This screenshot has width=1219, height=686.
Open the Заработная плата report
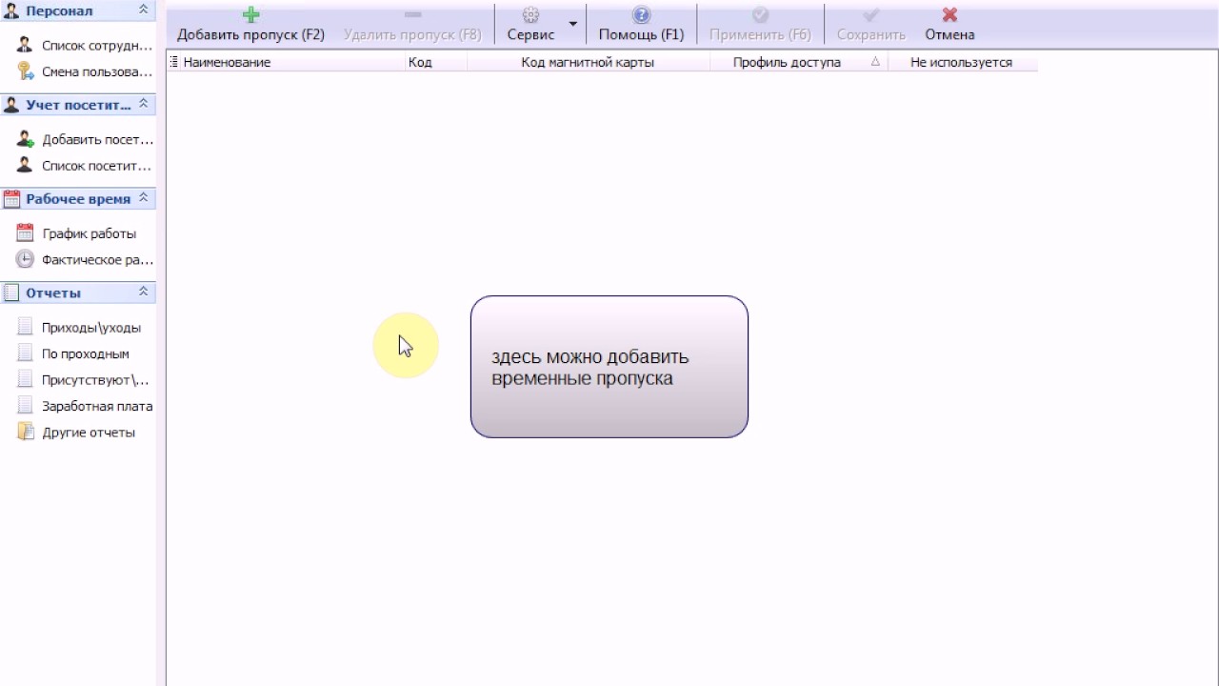97,406
